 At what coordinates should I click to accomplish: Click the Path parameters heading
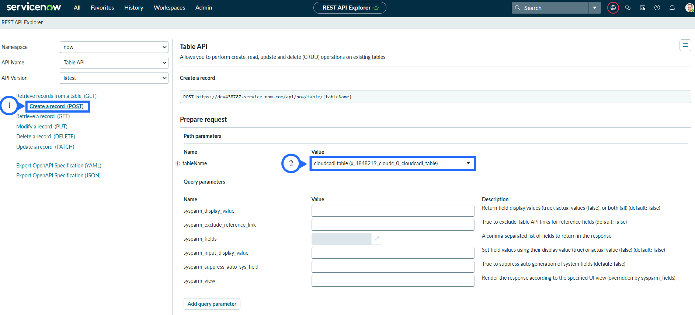click(x=202, y=136)
